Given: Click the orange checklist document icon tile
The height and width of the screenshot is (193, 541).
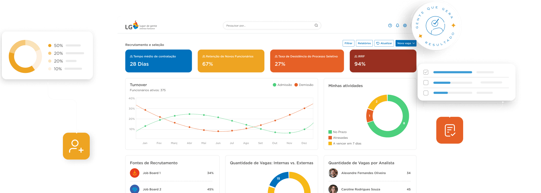Looking at the screenshot, I should pyautogui.click(x=450, y=130).
